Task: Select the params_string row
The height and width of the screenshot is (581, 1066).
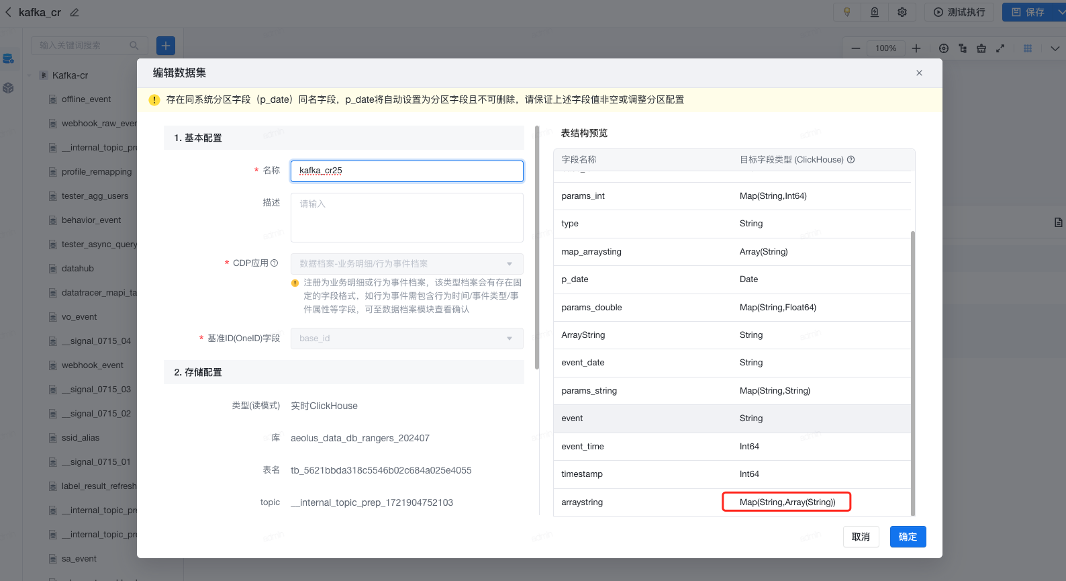Action: point(732,391)
